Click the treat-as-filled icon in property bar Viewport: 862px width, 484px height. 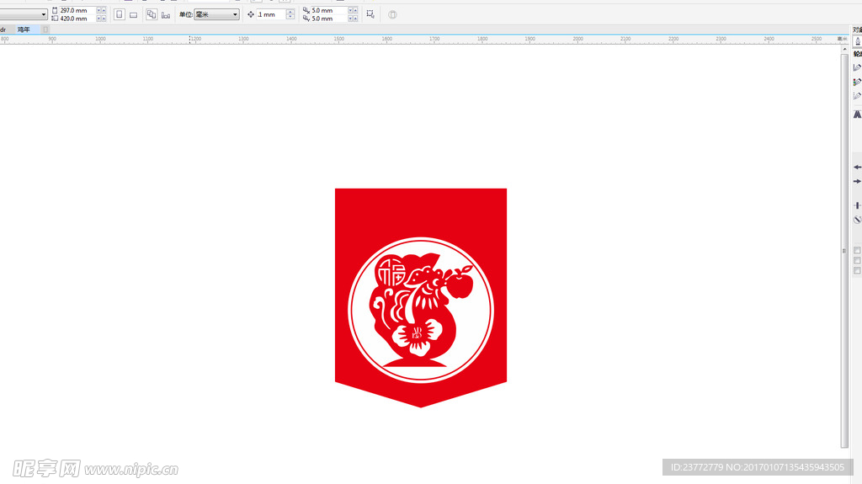coord(392,14)
